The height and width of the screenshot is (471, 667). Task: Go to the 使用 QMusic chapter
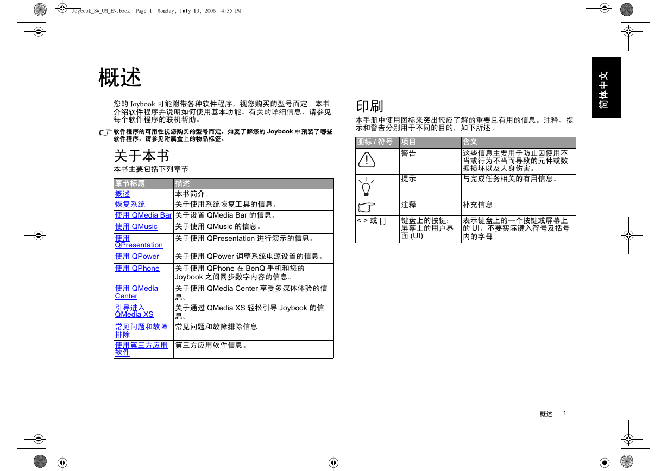136,227
